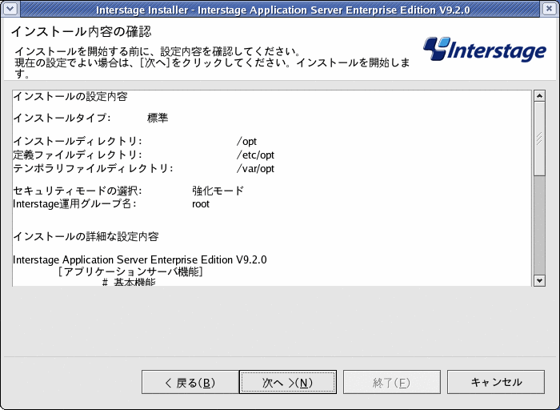
Task: Click the テンポラリファイルディレクトリ: label
Action: click(x=94, y=169)
